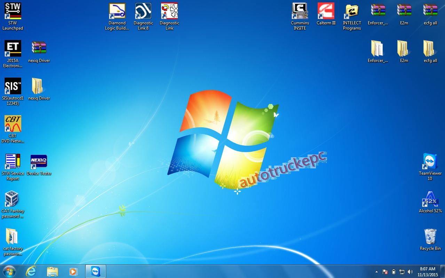The height and width of the screenshot is (278, 445).
Task: Open the network connection tray icon
Action: pyautogui.click(x=402, y=272)
